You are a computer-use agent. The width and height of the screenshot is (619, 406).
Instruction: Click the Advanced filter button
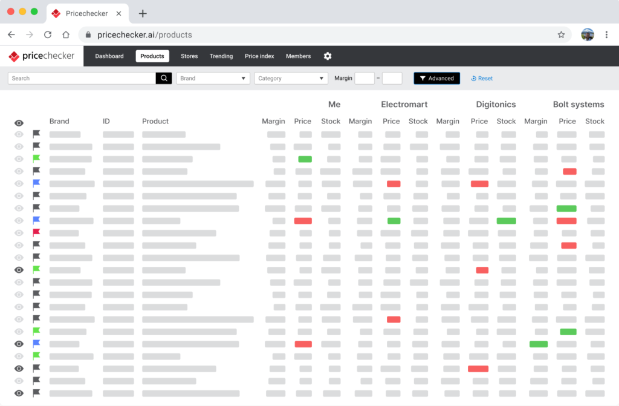[436, 78]
